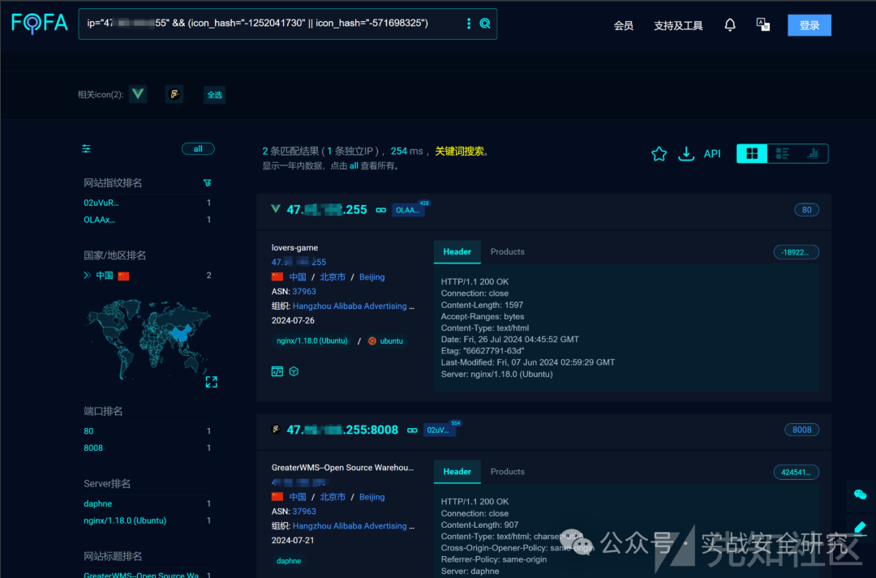
Task: Filter by port 8008 in sidebar
Action: (93, 447)
